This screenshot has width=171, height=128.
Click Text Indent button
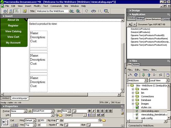pyautogui.click(x=102, y=115)
